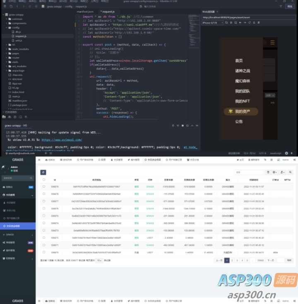Viewport: 298px width, 304px height.
Task: Open the https://www.uviewui.com/ link in the console
Action: click(62, 140)
